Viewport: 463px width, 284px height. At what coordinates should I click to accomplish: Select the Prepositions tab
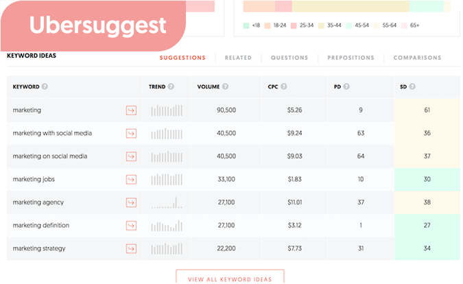coord(351,58)
